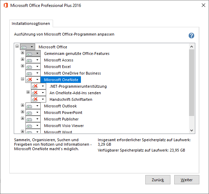
Task: Open install state dropdown for Microsoft Office
Action: click(x=28, y=47)
